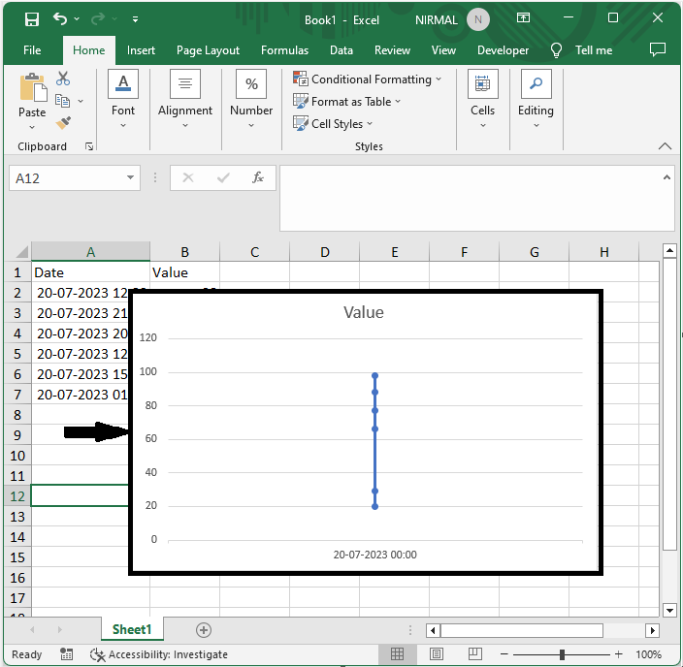Viewport: 683px width, 667px height.
Task: Collapse the formula bar chevron
Action: click(667, 177)
